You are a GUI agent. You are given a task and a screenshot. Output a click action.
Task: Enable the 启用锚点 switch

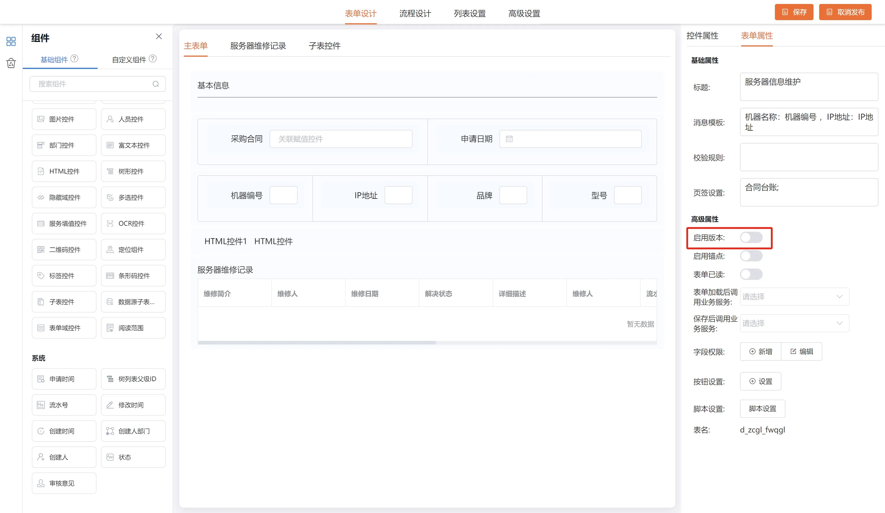point(751,256)
